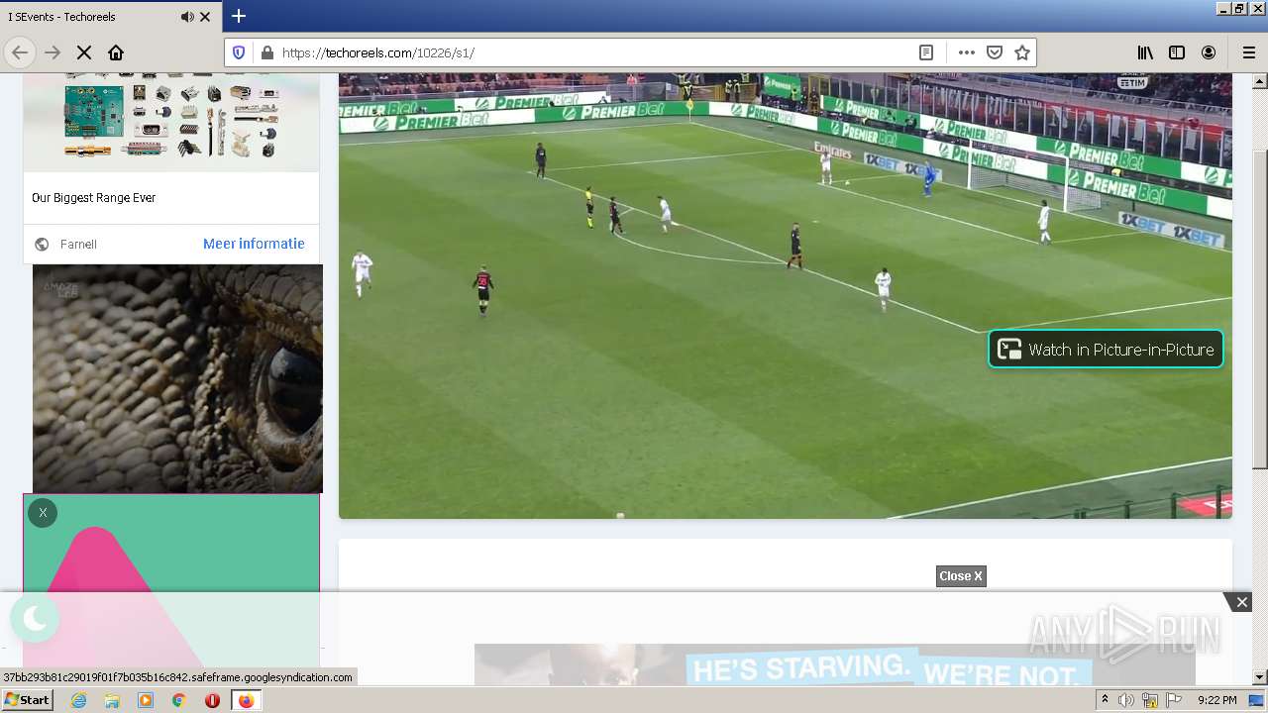Focus the techoreels.com address bar
The height and width of the screenshot is (713, 1268).
click(594, 52)
